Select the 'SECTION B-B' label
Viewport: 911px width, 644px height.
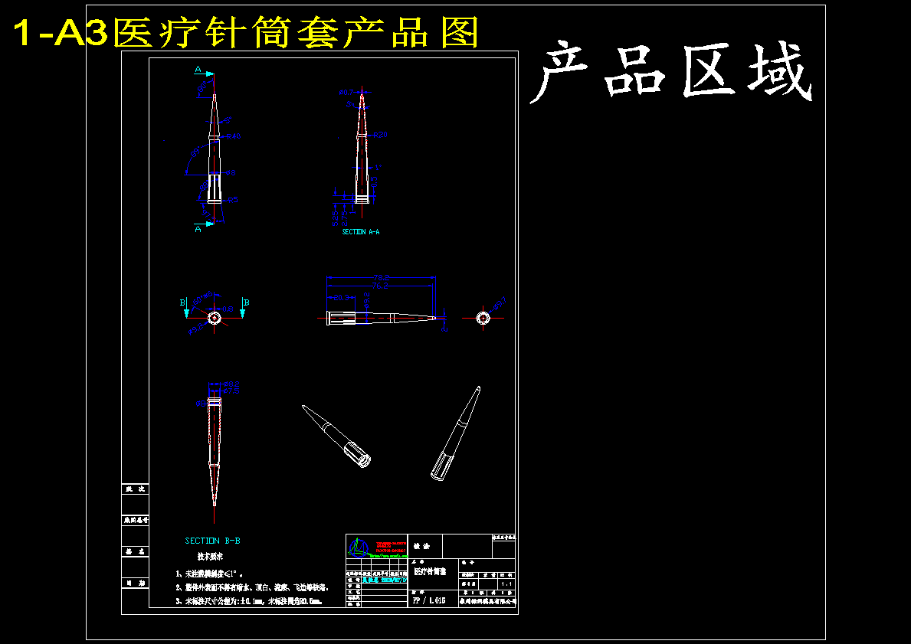(213, 541)
